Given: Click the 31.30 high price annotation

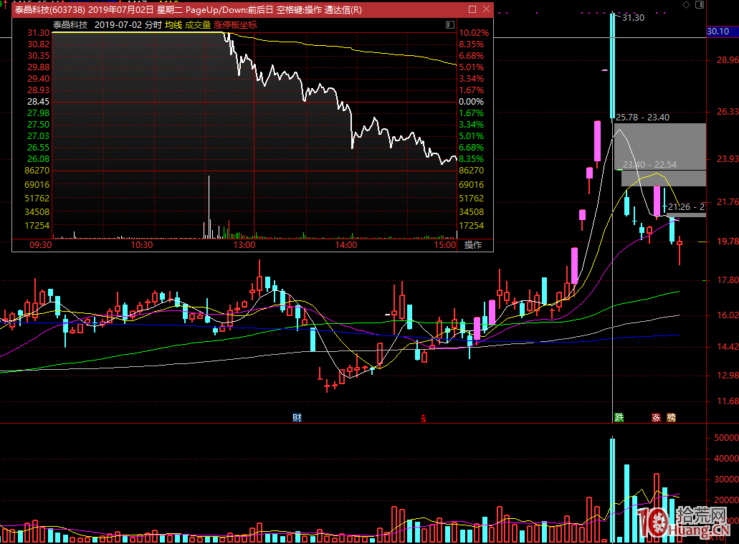Looking at the screenshot, I should 633,17.
